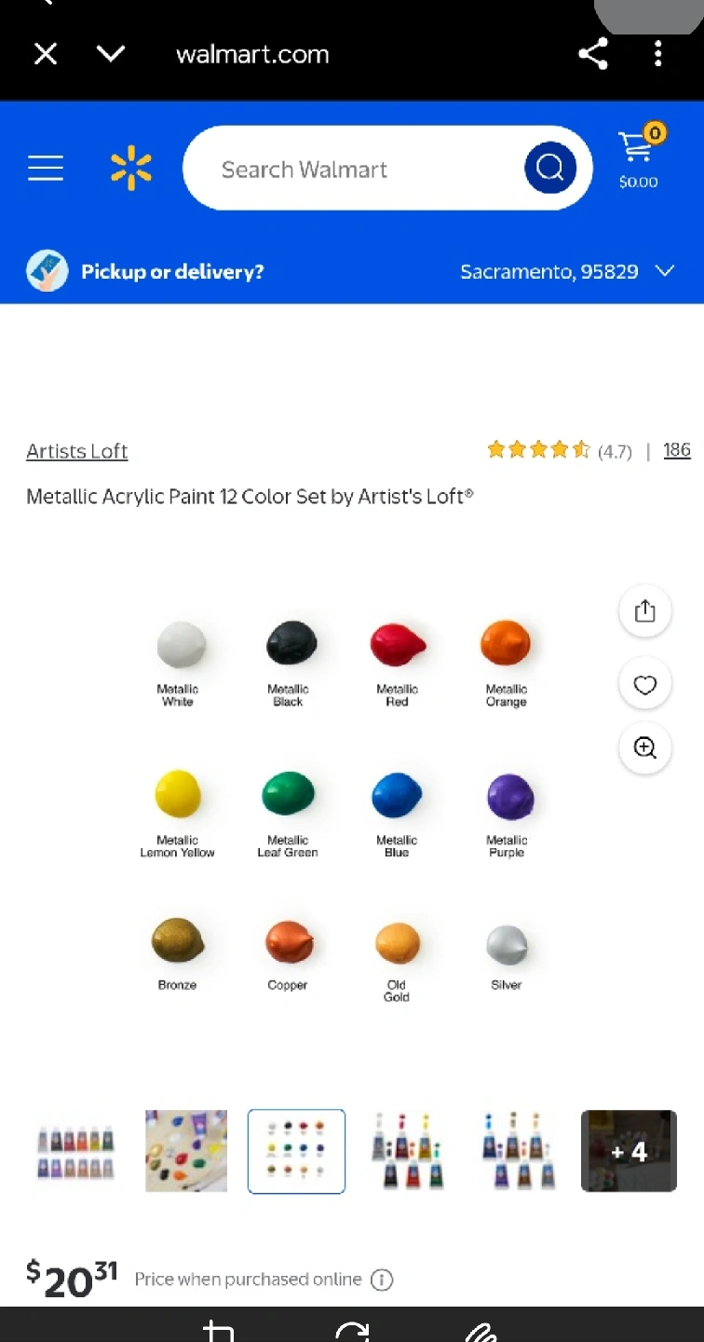Screen dimensions: 704x1342
Task: View the 186 reviews link
Action: [677, 451]
